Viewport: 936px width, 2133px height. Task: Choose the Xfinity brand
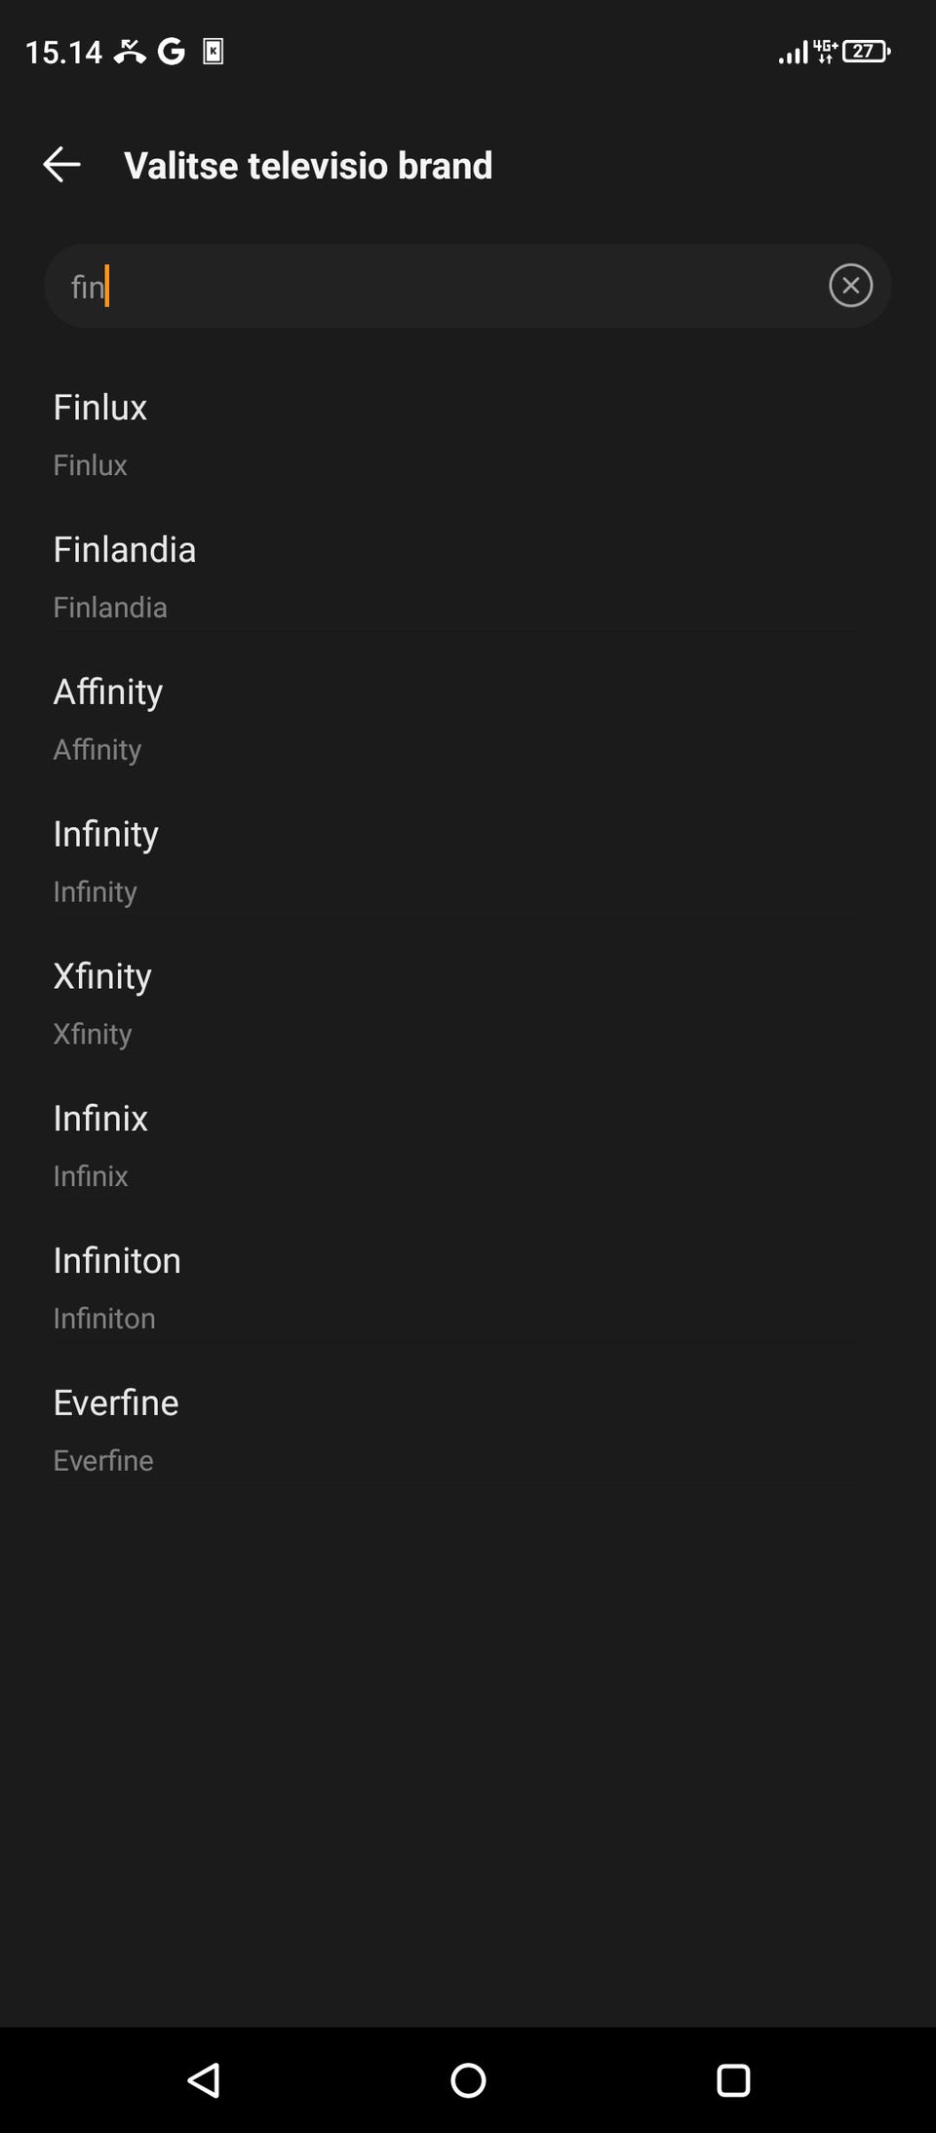102,1003
